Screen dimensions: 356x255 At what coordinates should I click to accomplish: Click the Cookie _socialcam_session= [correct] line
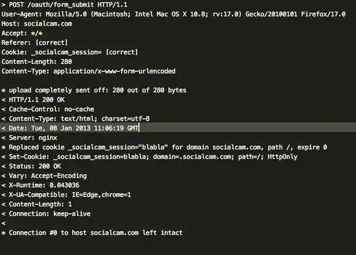(70, 52)
